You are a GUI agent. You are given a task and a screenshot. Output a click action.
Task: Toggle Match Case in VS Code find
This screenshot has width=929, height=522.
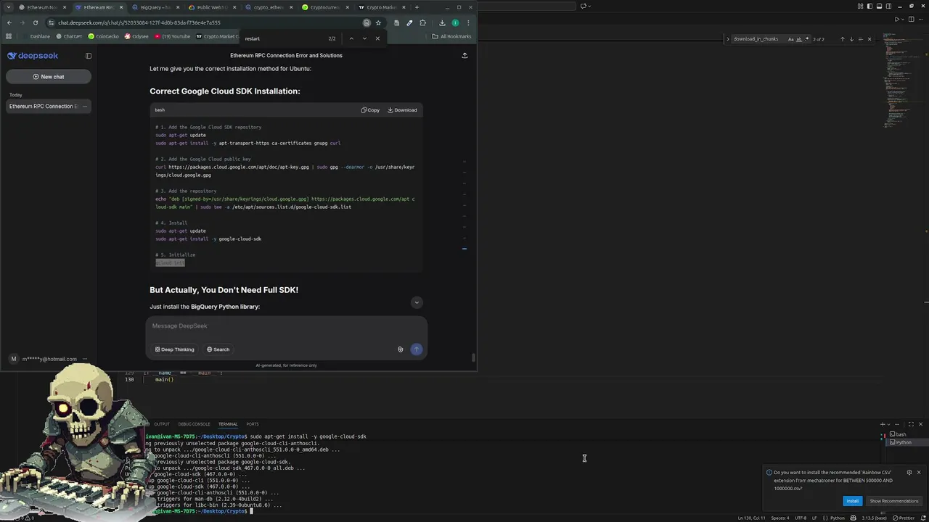coord(791,39)
